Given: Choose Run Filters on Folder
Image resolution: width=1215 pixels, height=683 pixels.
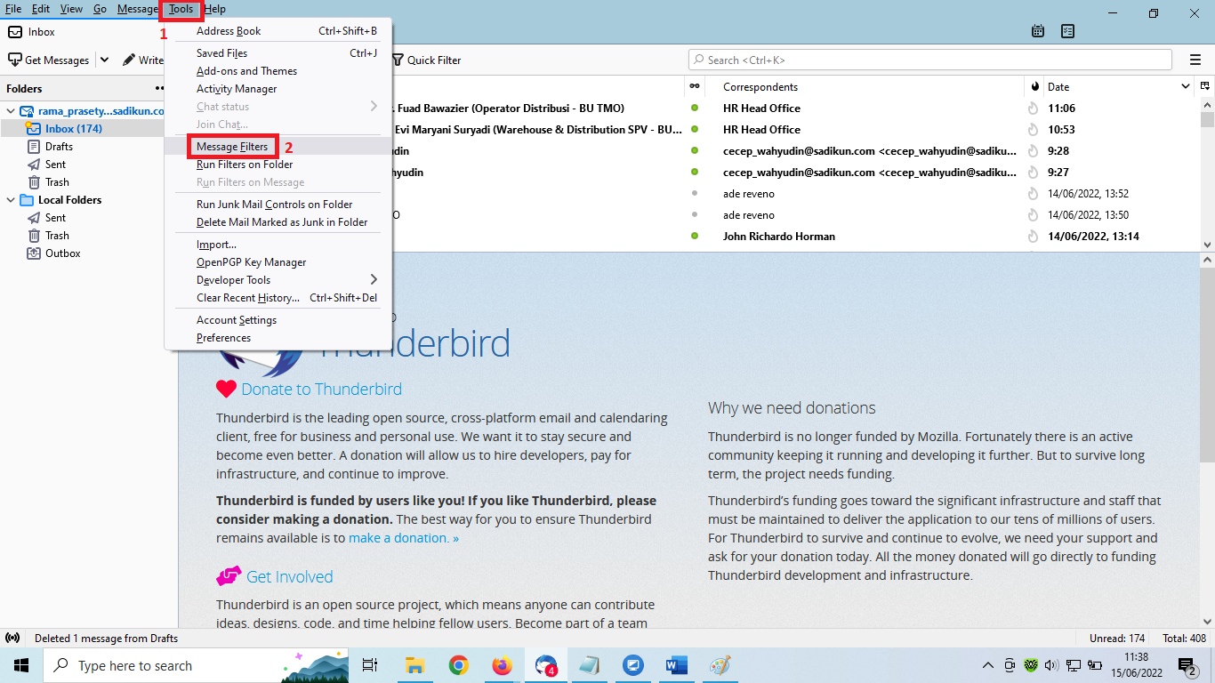Looking at the screenshot, I should (x=278, y=165).
